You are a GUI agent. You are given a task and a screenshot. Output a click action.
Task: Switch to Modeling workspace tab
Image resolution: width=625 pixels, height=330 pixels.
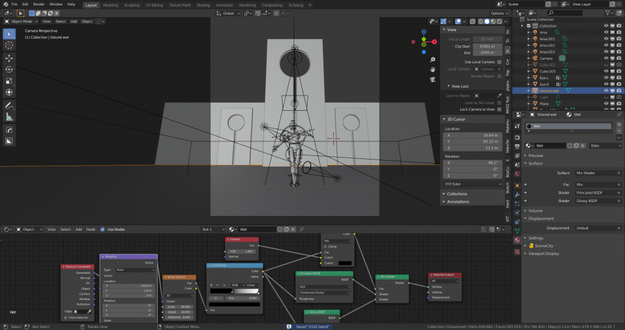tap(110, 5)
